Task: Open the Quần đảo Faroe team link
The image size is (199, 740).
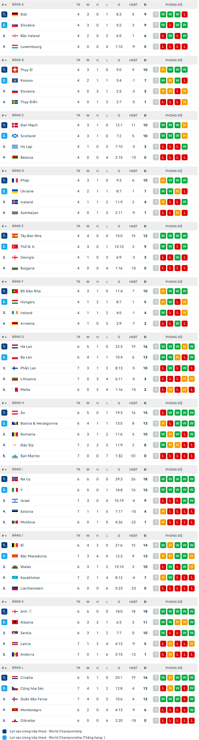Action: point(34,699)
